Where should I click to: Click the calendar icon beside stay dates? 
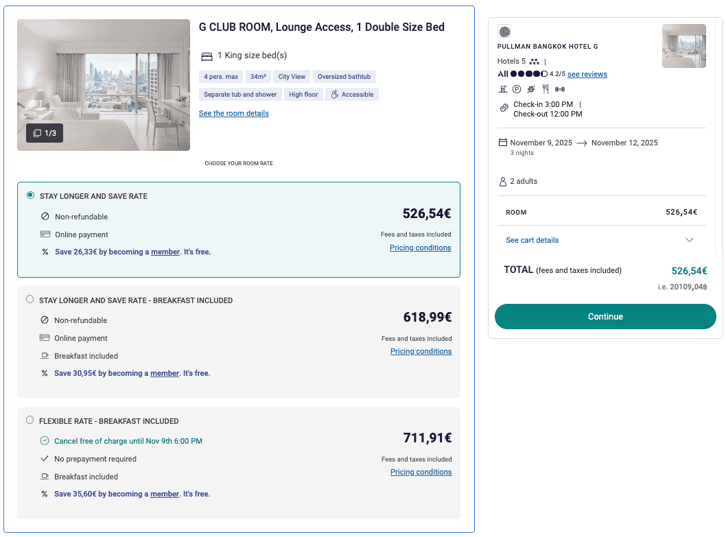coord(502,143)
